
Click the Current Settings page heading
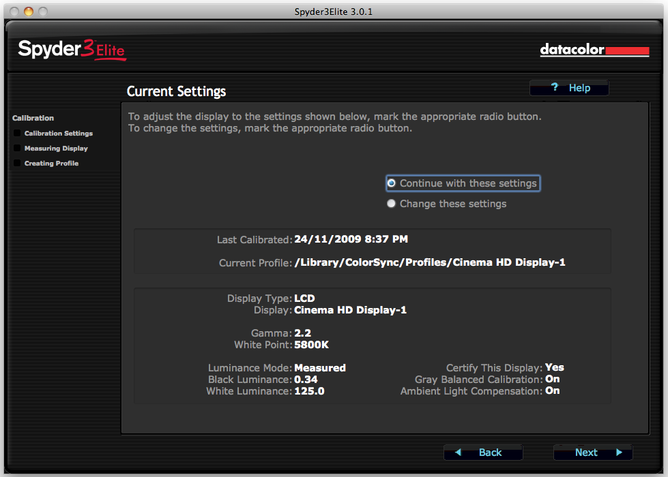coord(176,91)
